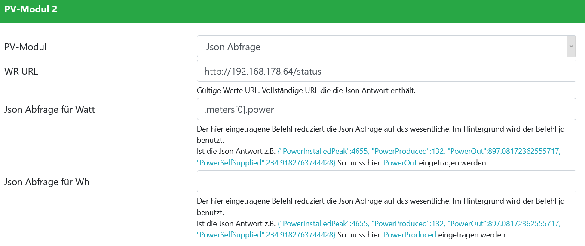The image size is (585, 246).
Task: Click 'eingetragen werden' after '.PowerProduced'
Action: pos(472,235)
